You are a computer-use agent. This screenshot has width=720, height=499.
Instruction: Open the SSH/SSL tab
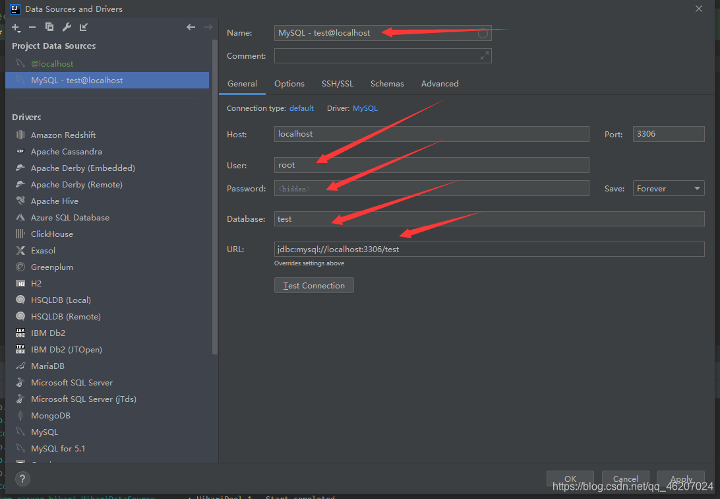[x=338, y=84]
